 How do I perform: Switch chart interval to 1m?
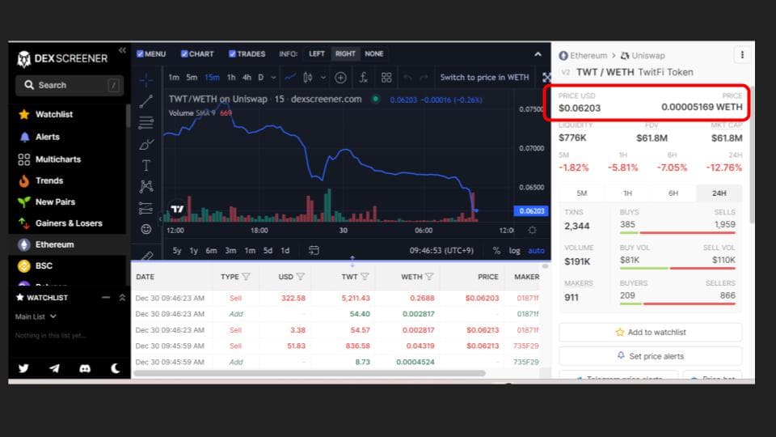coord(174,78)
